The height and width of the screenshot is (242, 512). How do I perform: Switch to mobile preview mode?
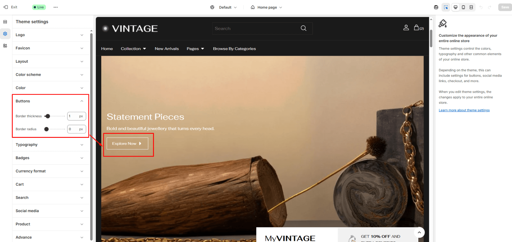[463, 7]
